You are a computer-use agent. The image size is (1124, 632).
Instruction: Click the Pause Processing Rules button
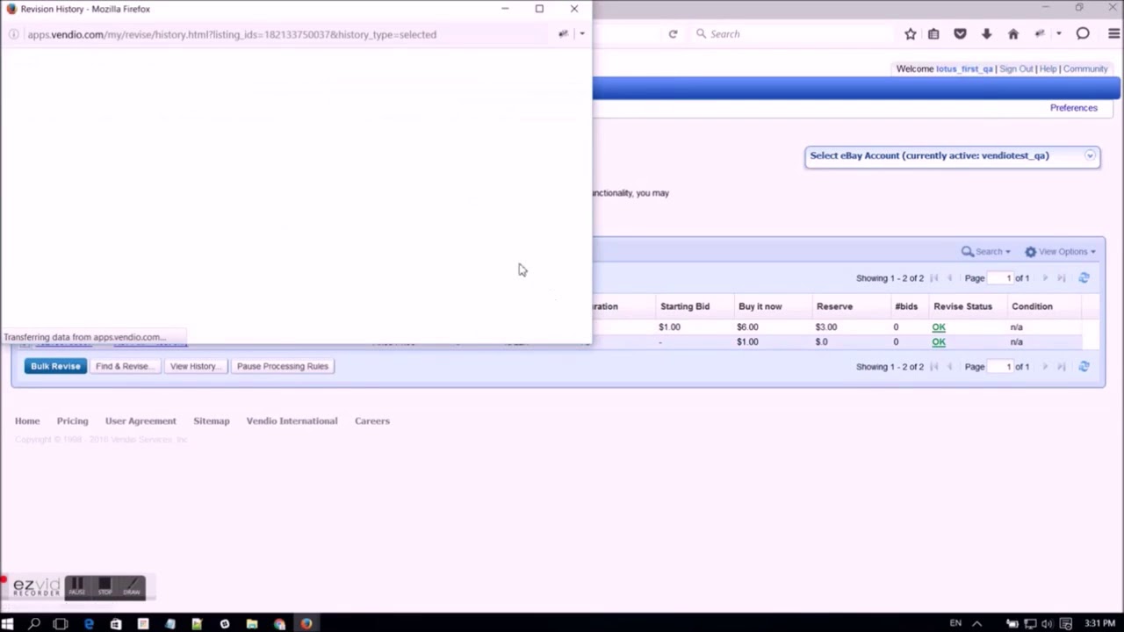[x=282, y=366]
